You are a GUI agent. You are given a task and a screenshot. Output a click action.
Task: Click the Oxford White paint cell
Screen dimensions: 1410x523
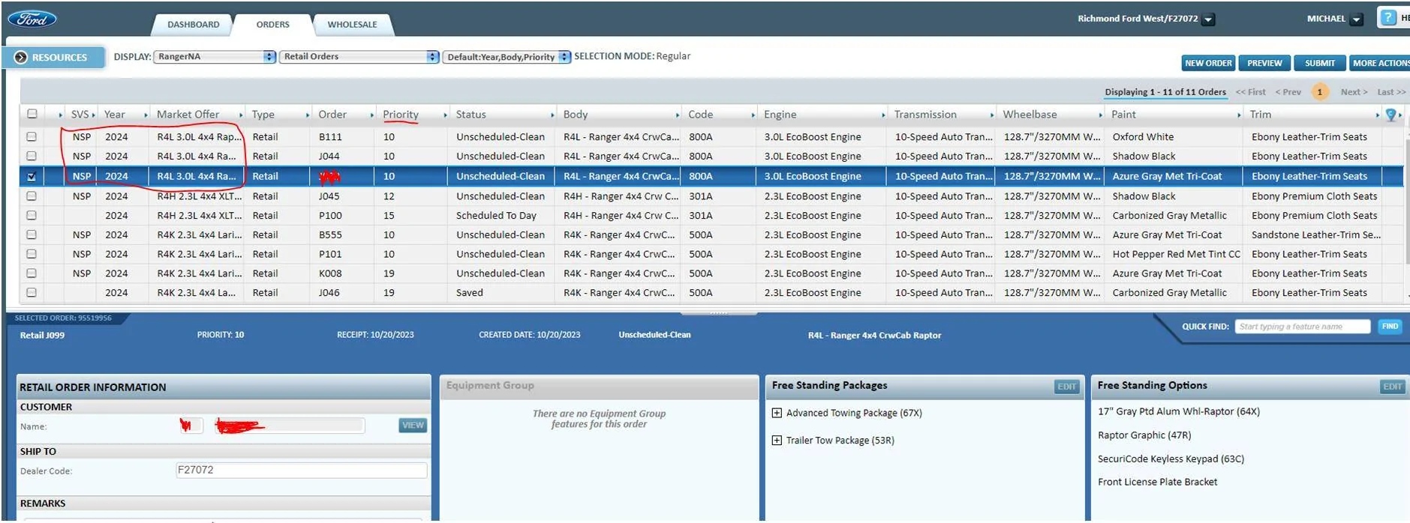point(1143,137)
